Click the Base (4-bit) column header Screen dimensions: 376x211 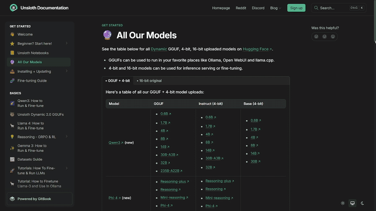[253, 104]
